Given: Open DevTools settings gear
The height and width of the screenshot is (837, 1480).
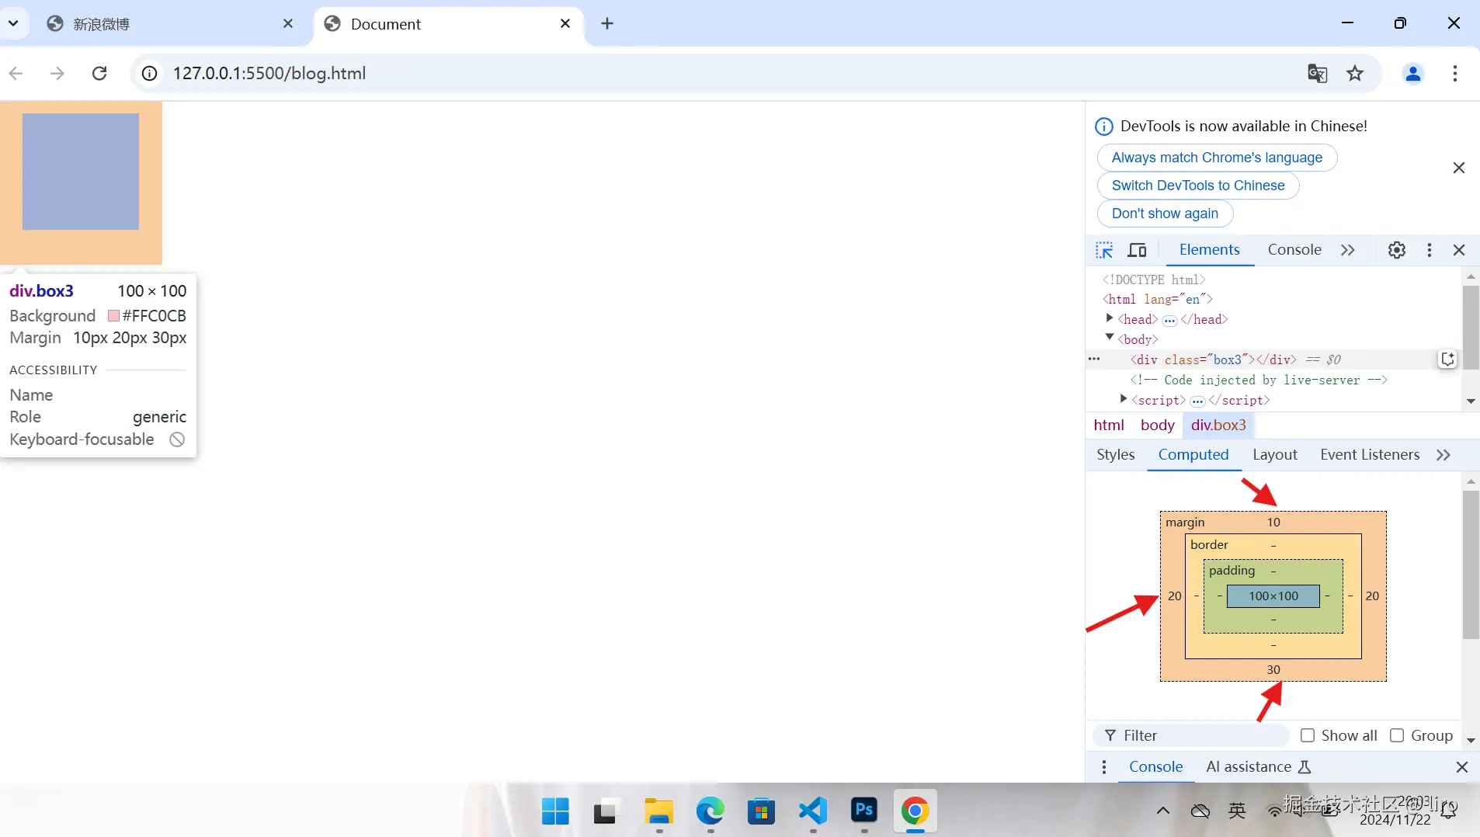Looking at the screenshot, I should pyautogui.click(x=1397, y=250).
